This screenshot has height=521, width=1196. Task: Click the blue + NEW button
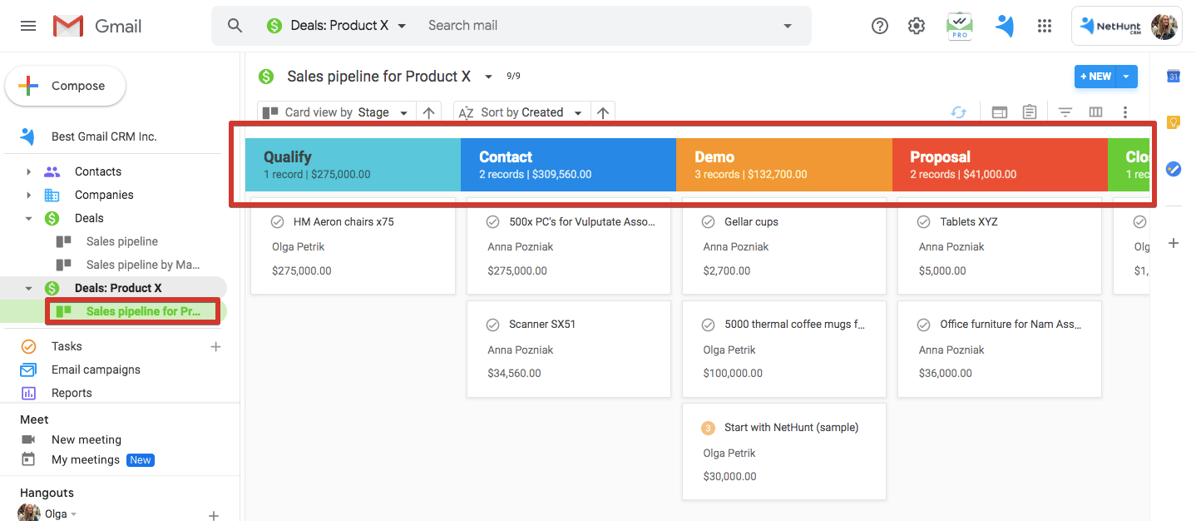click(1095, 77)
